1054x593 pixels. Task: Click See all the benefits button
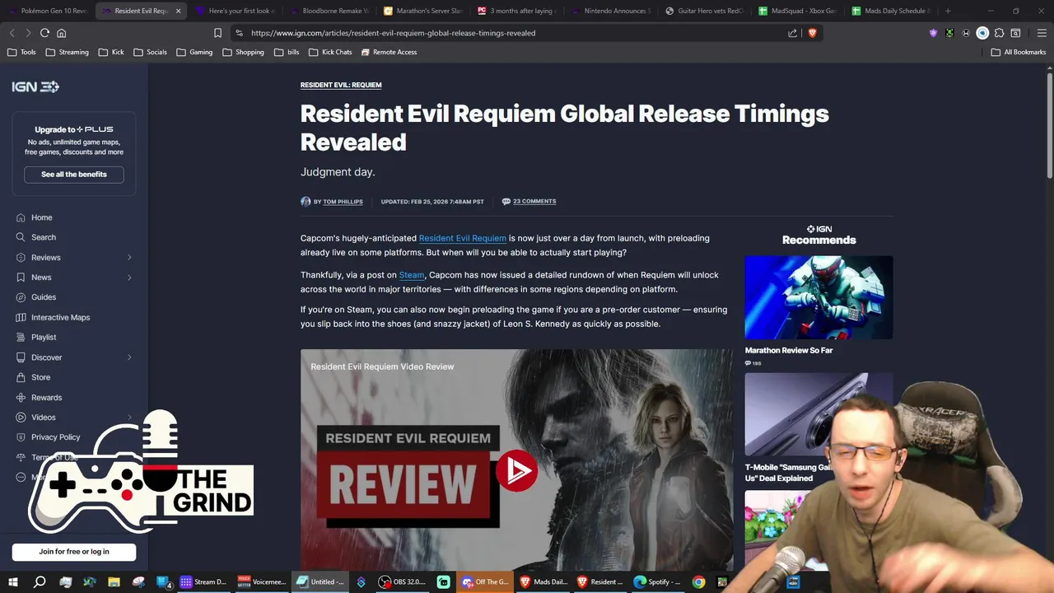coord(74,175)
